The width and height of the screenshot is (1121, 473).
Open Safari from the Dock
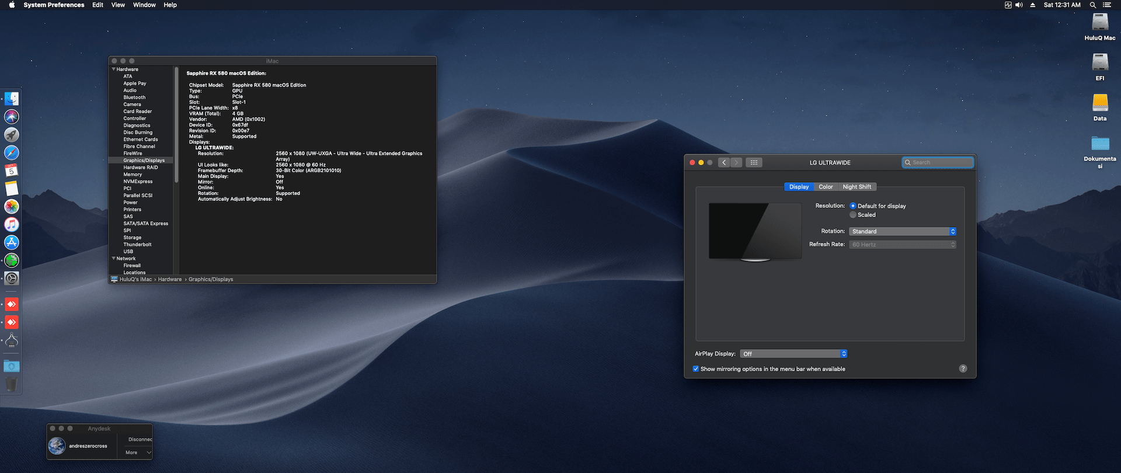[x=12, y=153]
